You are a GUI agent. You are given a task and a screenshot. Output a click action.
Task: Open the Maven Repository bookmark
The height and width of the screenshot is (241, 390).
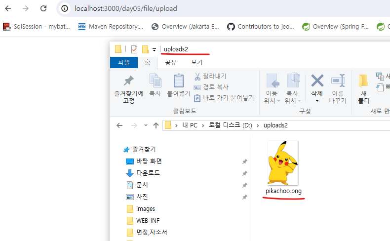pos(111,27)
